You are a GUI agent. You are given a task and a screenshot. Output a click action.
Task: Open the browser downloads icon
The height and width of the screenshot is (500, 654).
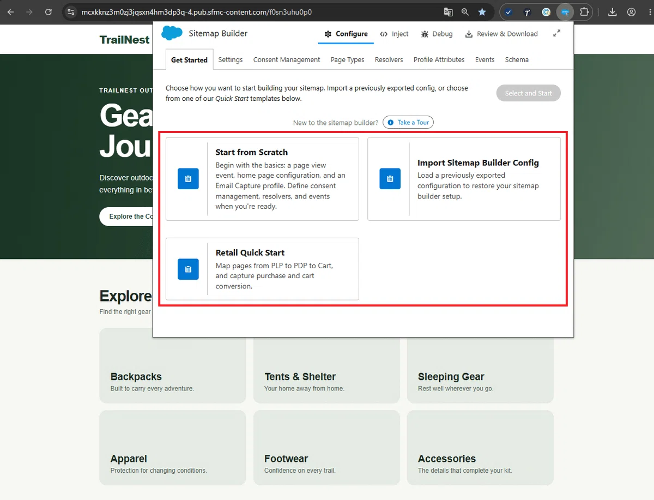(612, 11)
